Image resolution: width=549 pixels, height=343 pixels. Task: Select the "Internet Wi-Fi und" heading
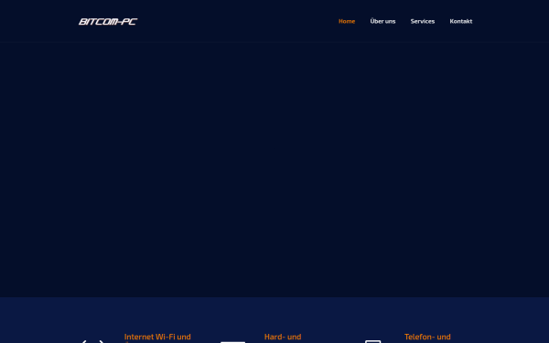pyautogui.click(x=157, y=337)
